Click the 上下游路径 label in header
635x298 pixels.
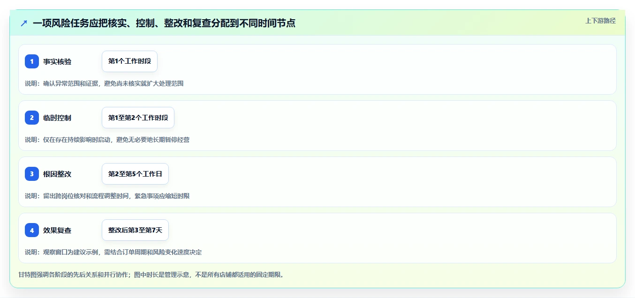click(x=600, y=21)
